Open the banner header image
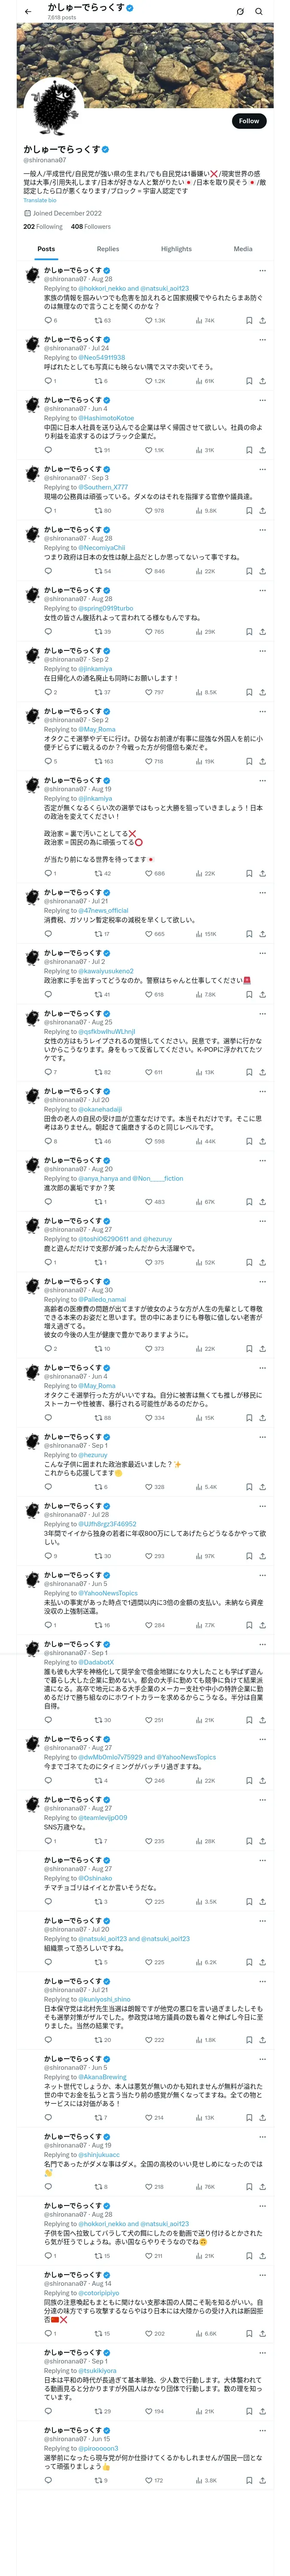The width and height of the screenshot is (290, 2576). tap(145, 60)
